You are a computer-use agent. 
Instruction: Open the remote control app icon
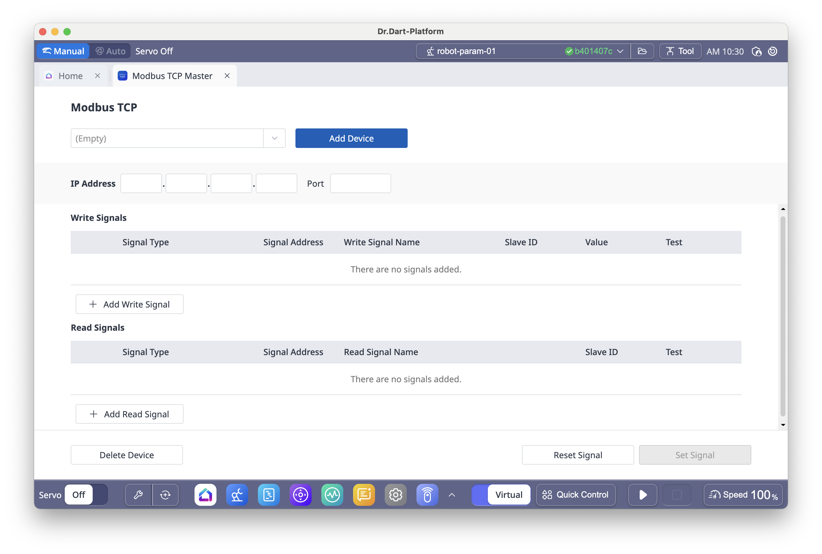(x=427, y=495)
